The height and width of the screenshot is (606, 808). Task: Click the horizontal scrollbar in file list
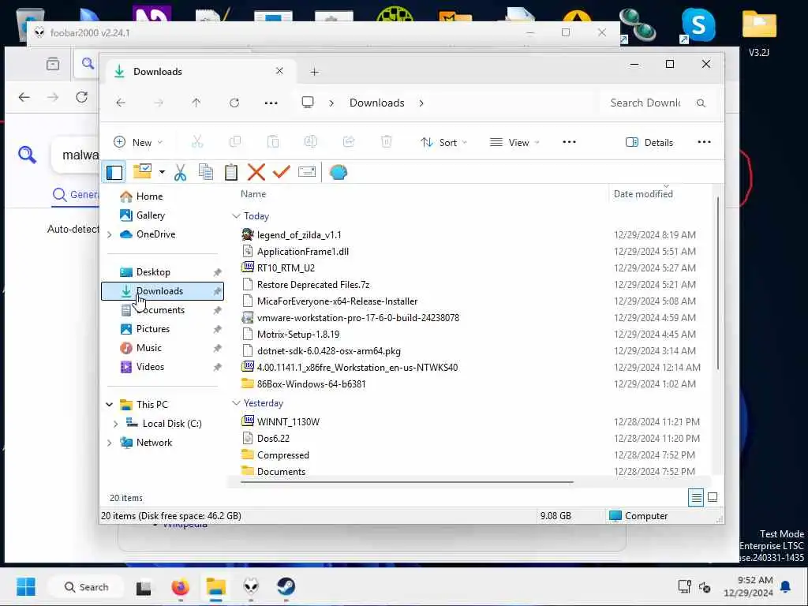click(x=406, y=482)
